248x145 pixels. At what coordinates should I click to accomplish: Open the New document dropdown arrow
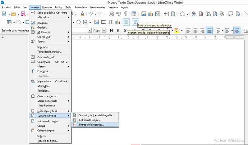[9, 14]
